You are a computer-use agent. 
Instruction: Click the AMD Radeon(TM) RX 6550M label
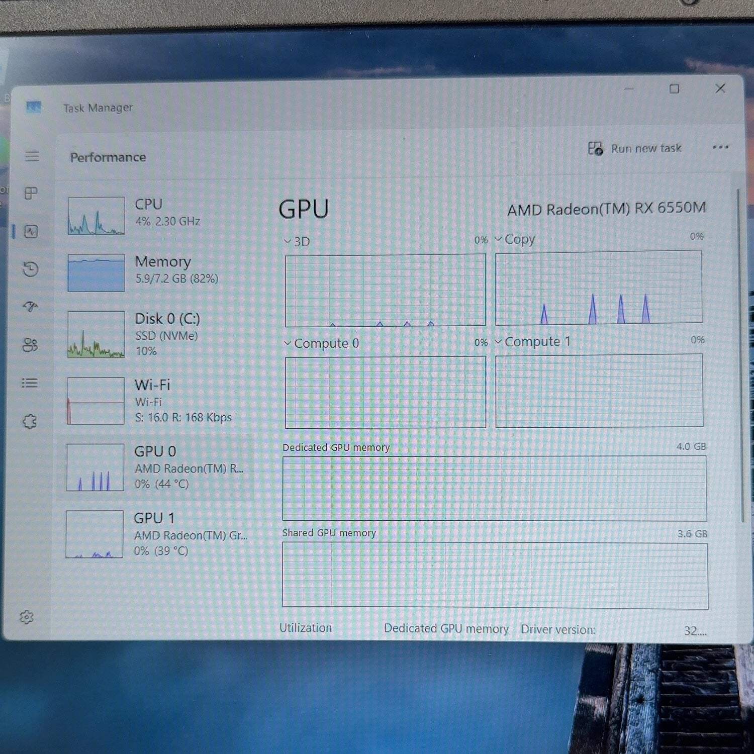coord(606,209)
